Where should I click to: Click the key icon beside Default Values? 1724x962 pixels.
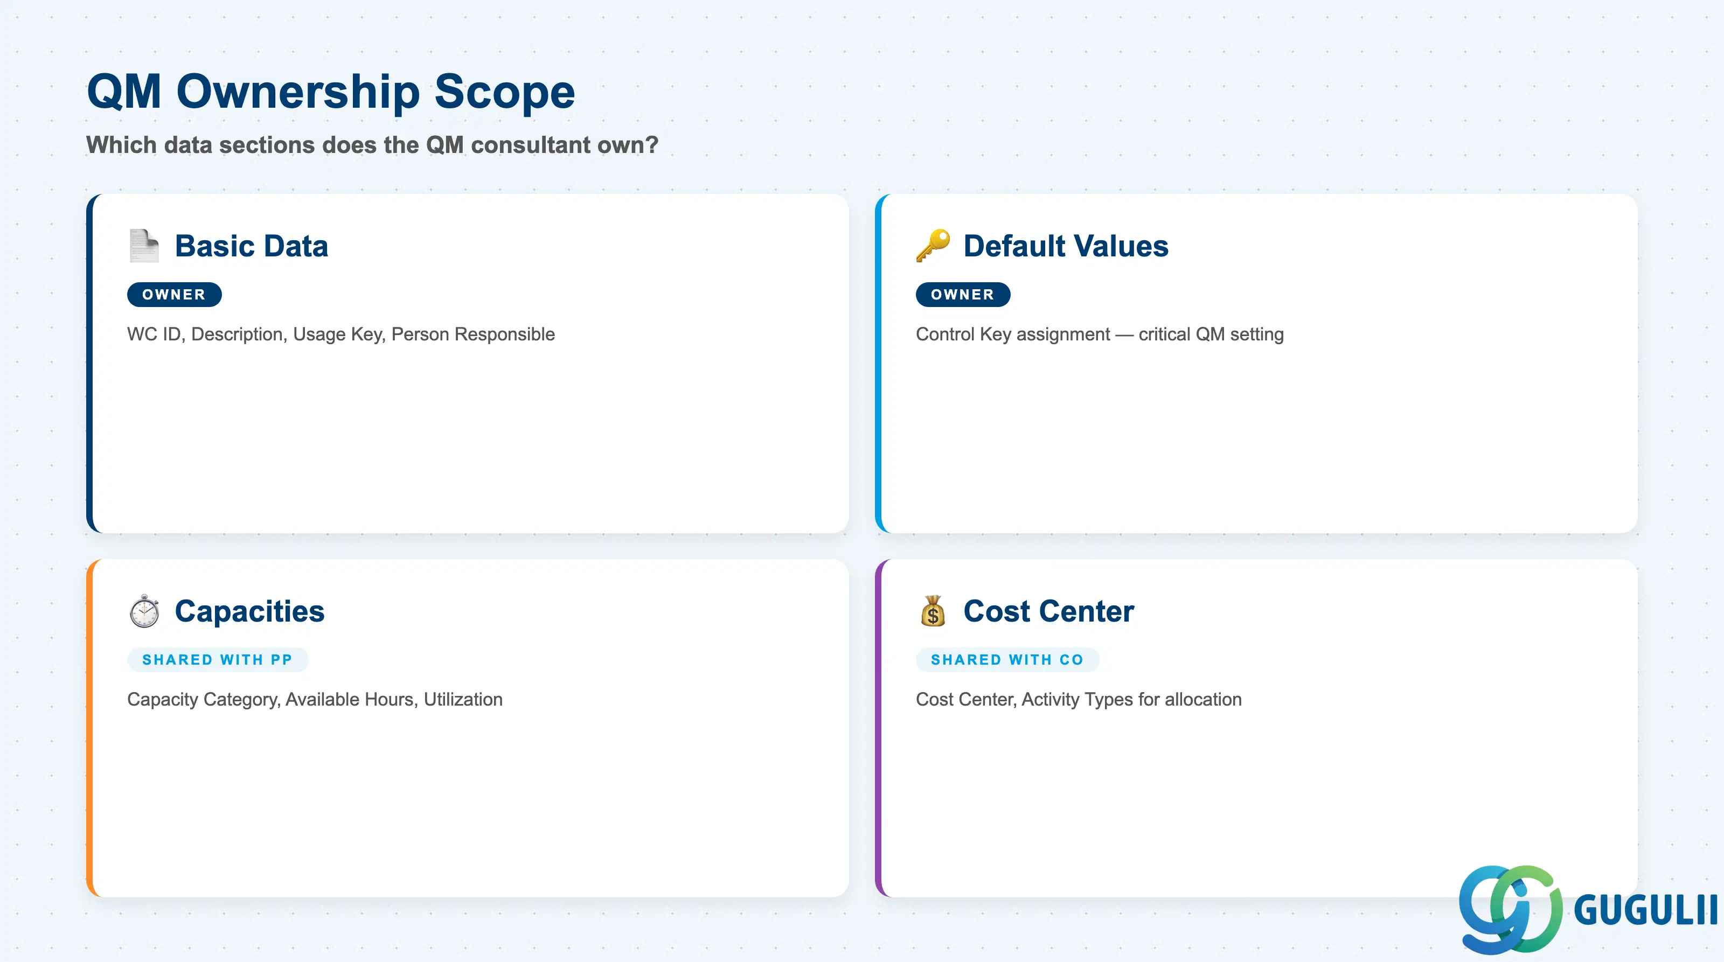click(x=933, y=246)
